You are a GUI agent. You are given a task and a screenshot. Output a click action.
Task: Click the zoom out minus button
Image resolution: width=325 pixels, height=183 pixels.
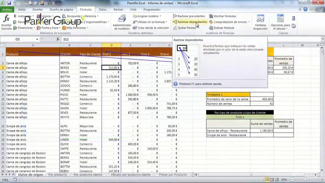tap(292, 179)
